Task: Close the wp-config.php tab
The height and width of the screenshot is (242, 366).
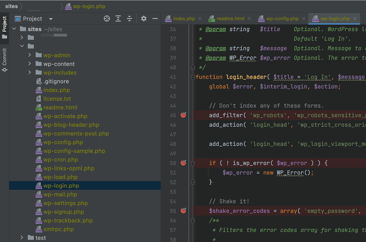Action: pyautogui.click(x=303, y=18)
